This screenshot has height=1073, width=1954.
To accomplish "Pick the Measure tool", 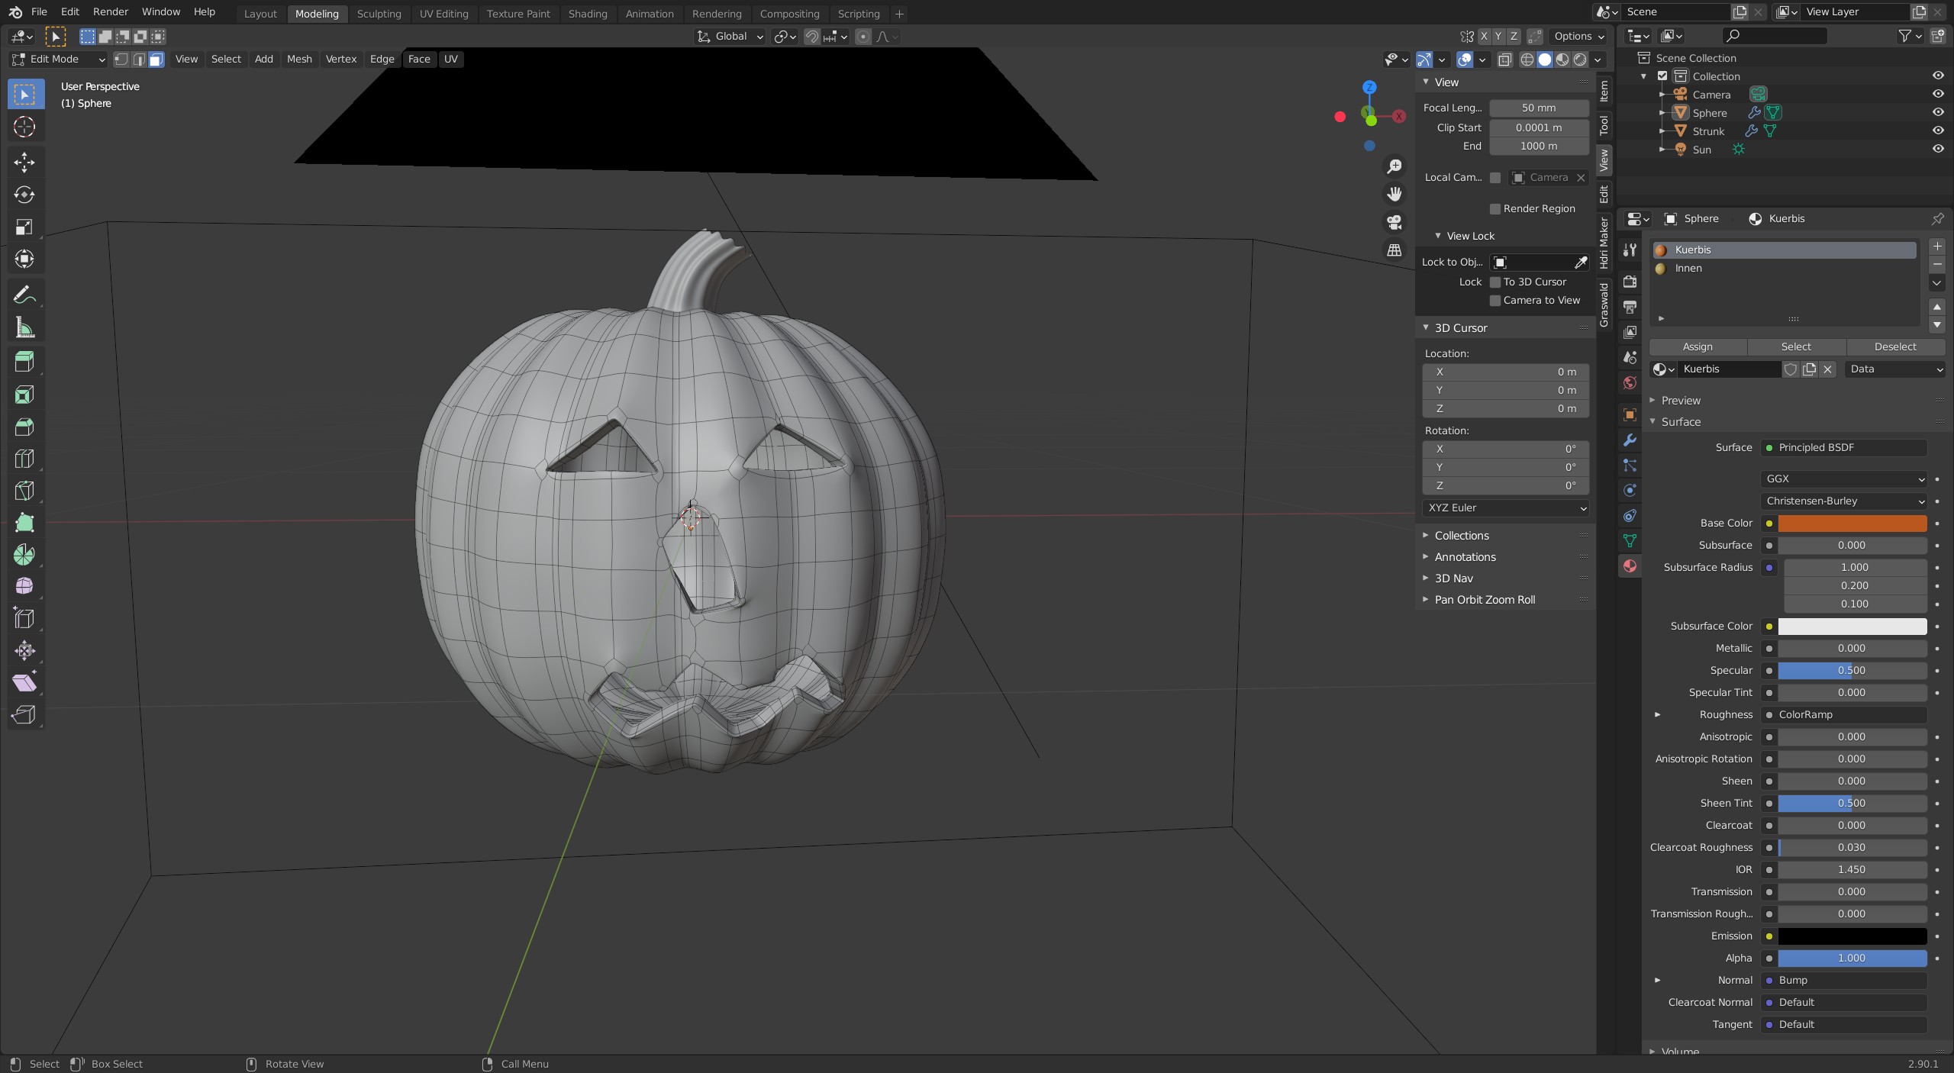I will [24, 328].
